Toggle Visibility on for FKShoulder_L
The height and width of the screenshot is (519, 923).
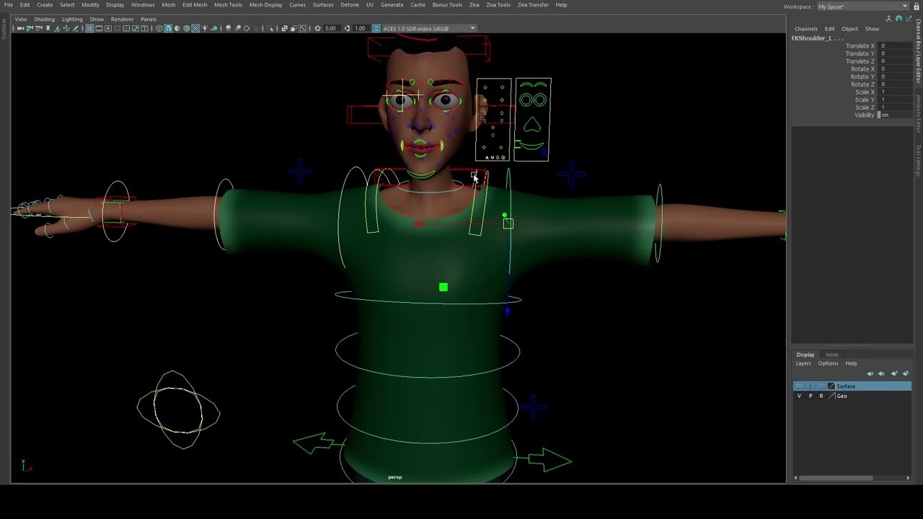[x=884, y=115]
